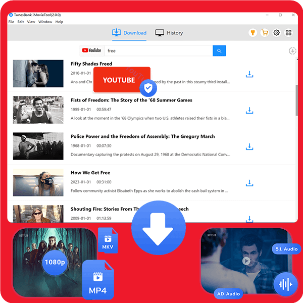Viewport: 303px width, 303px height.
Task: Open the YouTube service selector
Action: click(92, 50)
